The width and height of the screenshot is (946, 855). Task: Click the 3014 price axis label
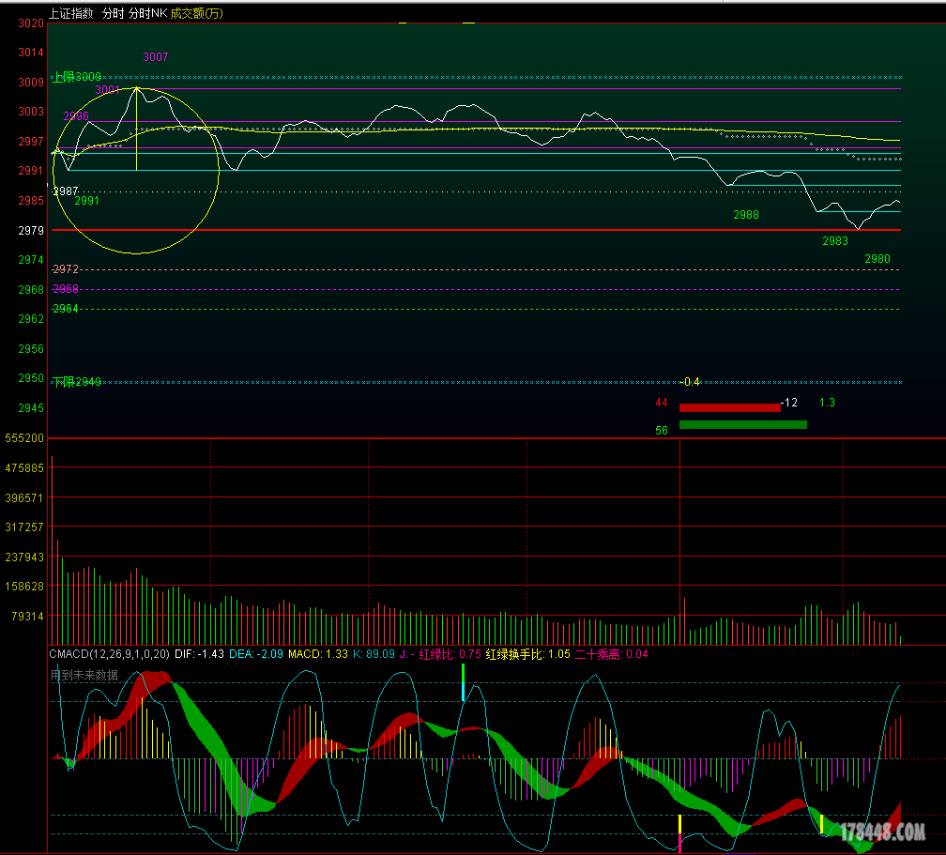pyautogui.click(x=31, y=53)
